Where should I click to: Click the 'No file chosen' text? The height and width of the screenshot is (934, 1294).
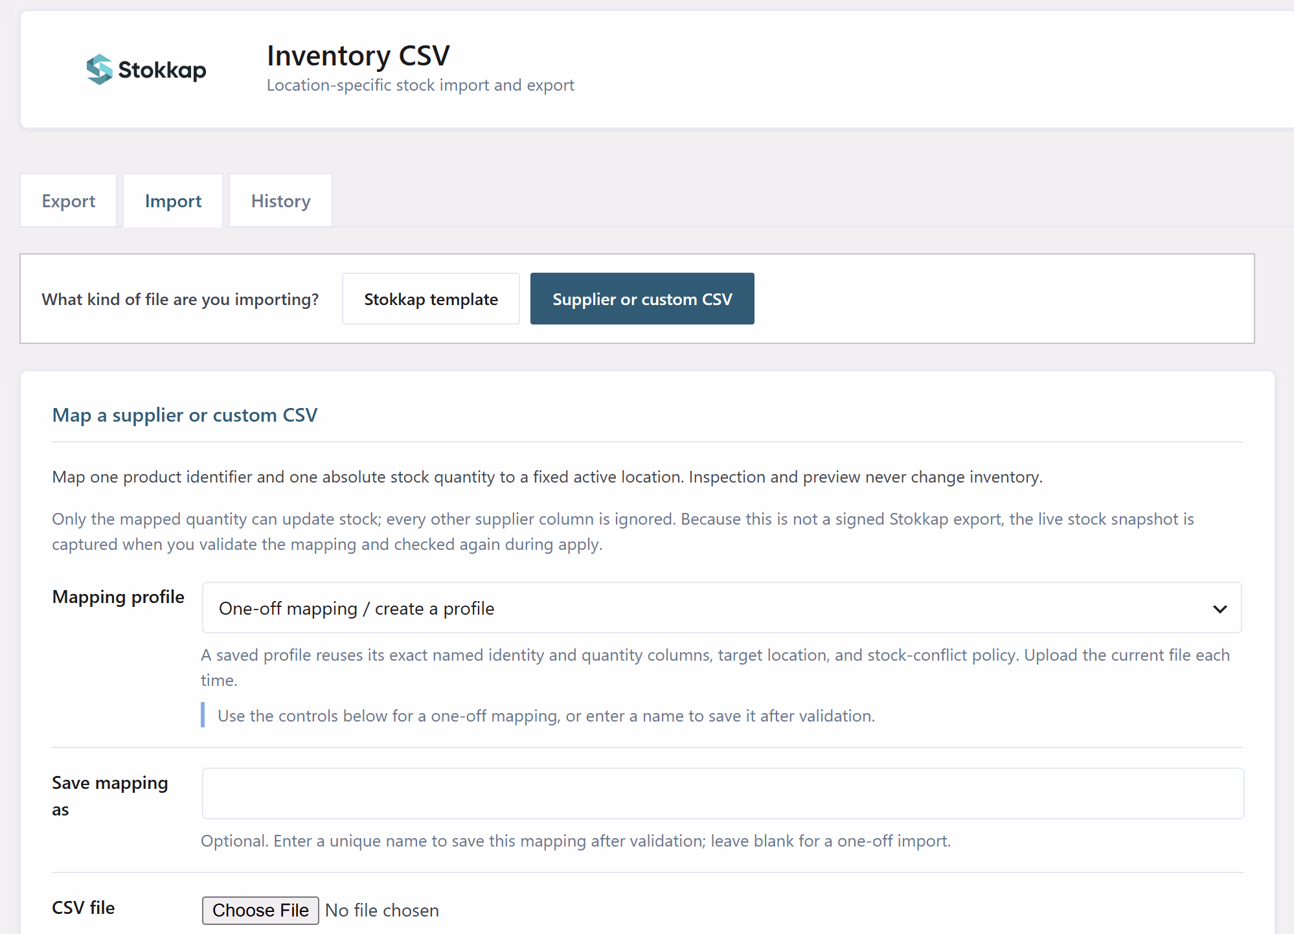[x=382, y=910]
